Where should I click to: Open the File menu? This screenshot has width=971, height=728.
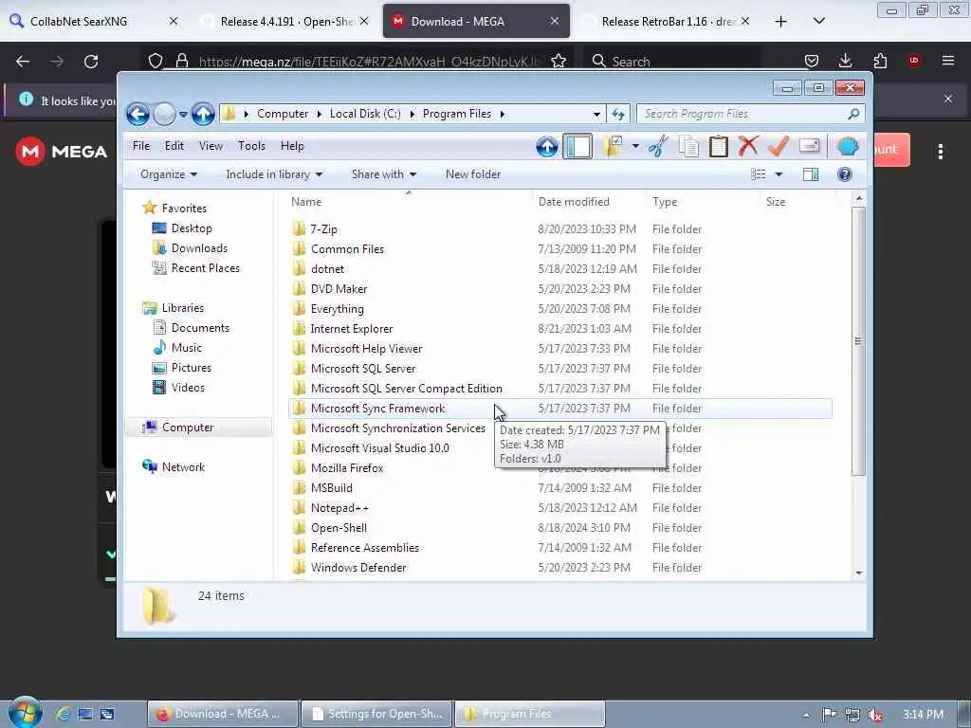coord(141,146)
